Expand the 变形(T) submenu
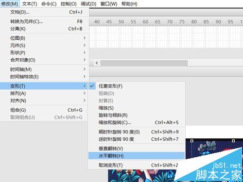The image size is (243, 182). [44, 86]
